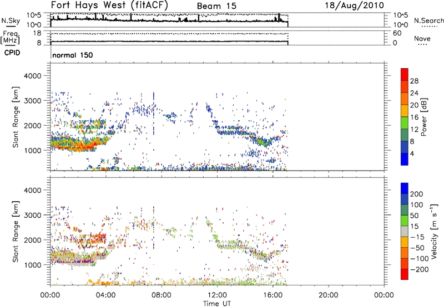Click the '18' frequency axis tick

pos(37,33)
